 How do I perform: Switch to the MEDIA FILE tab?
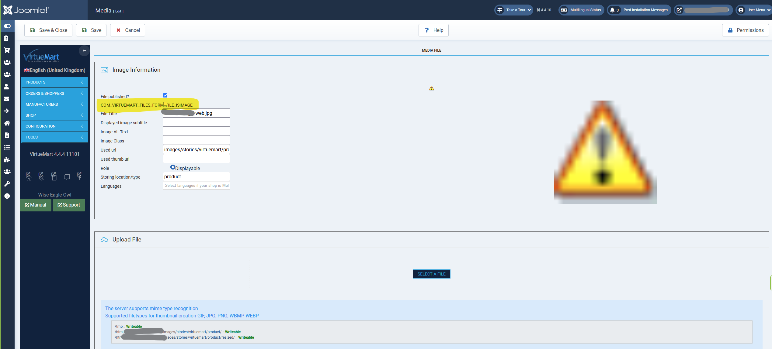point(431,50)
